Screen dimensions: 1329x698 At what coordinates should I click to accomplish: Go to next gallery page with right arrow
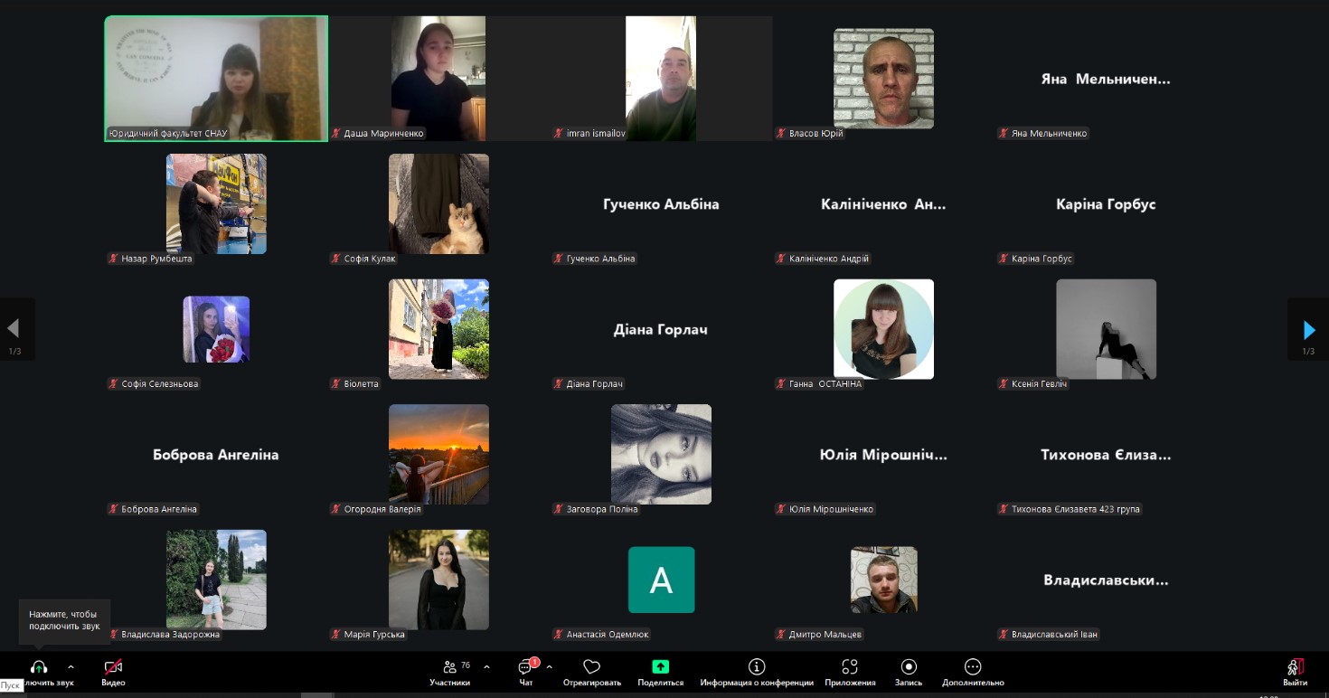(x=1308, y=329)
